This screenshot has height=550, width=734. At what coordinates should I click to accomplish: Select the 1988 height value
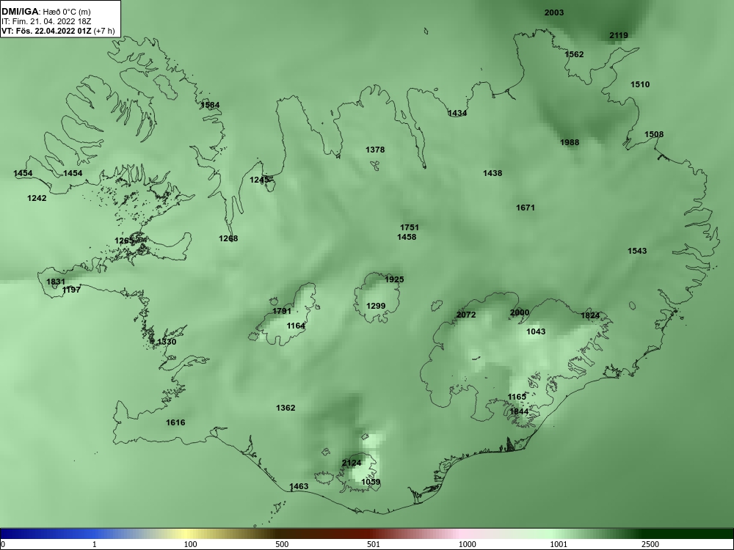pos(570,142)
